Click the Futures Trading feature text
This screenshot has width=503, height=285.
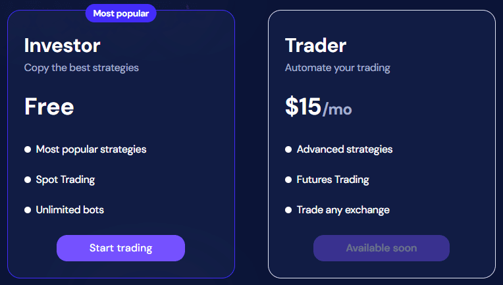pyautogui.click(x=333, y=180)
